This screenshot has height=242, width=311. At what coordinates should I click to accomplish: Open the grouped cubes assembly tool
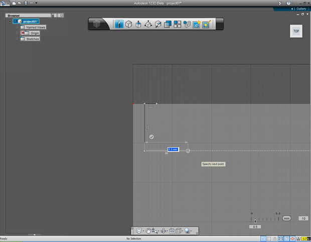187,24
